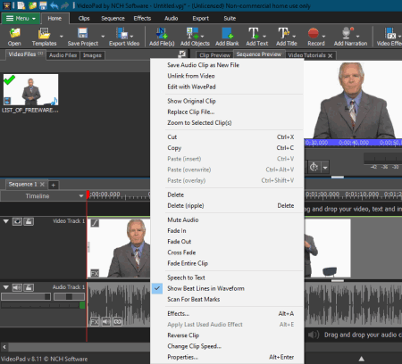Click the up triangle at bottom right
This screenshot has height=364, width=402.
point(361,359)
